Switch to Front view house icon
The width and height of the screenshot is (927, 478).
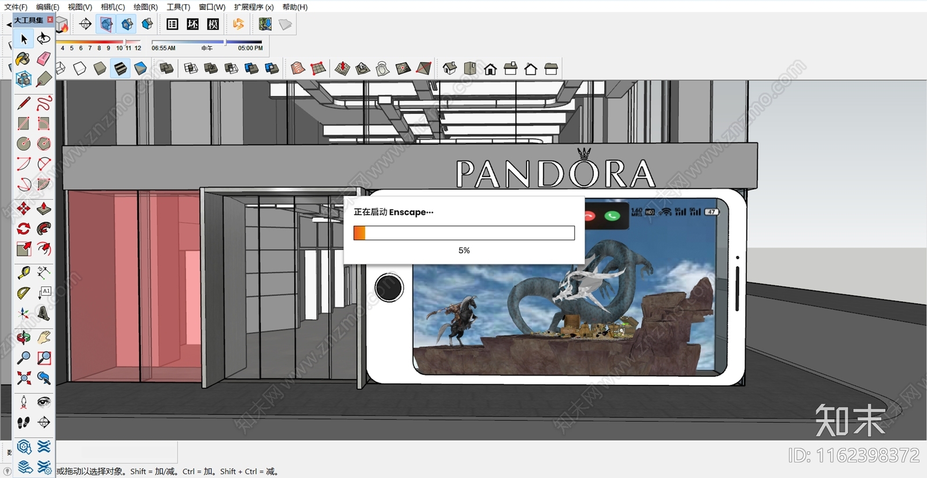[x=490, y=69]
